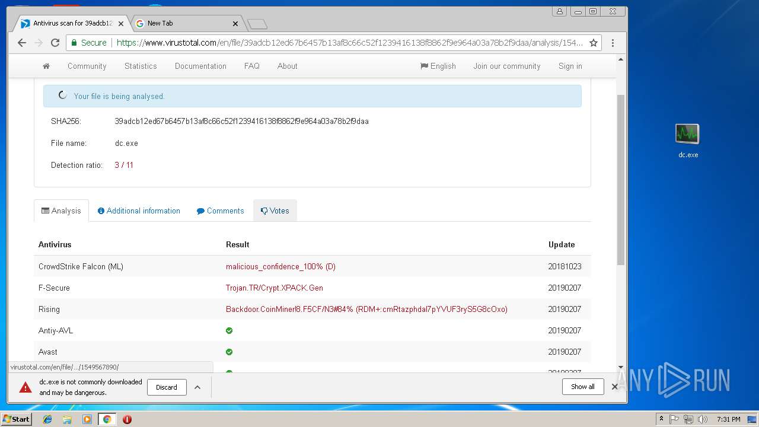Viewport: 759px width, 427px height.
Task: Click the taskbar clock 7:31 PM
Action: pyautogui.click(x=728, y=419)
